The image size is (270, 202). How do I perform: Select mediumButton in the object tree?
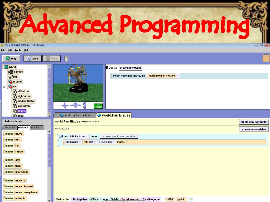click(26, 101)
